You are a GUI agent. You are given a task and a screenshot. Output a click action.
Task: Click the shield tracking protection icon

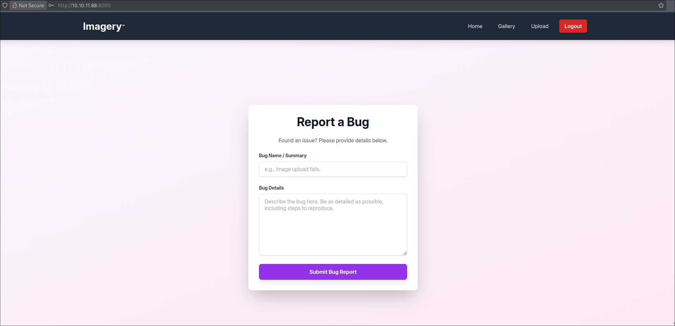pyautogui.click(x=5, y=5)
